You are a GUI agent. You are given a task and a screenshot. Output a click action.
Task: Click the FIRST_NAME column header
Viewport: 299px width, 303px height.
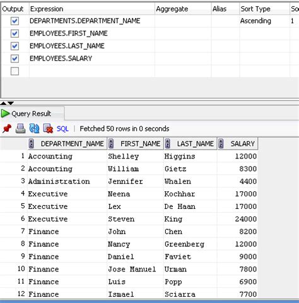(136, 144)
